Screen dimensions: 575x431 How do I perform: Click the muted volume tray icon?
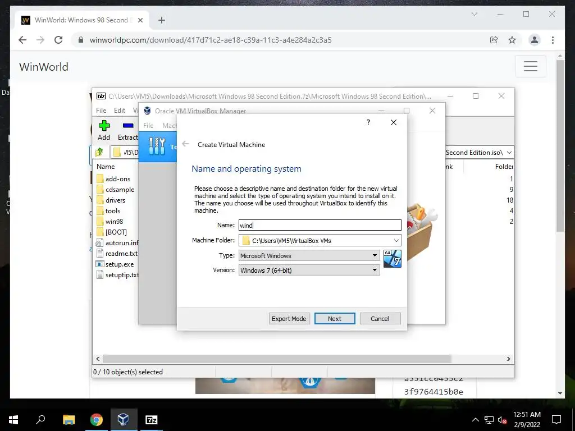click(503, 420)
